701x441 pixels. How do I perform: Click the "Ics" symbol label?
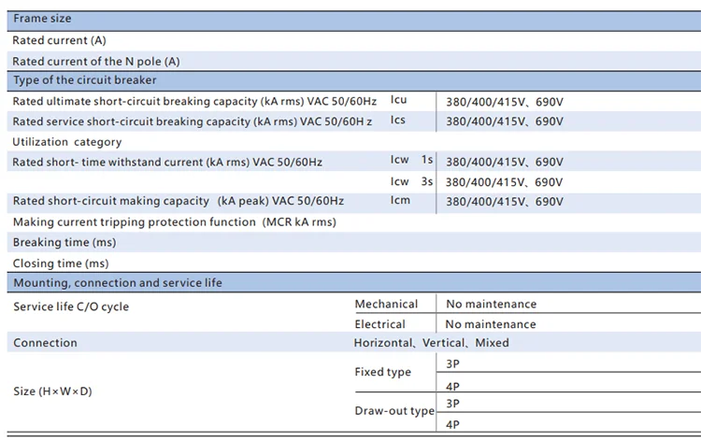(398, 121)
